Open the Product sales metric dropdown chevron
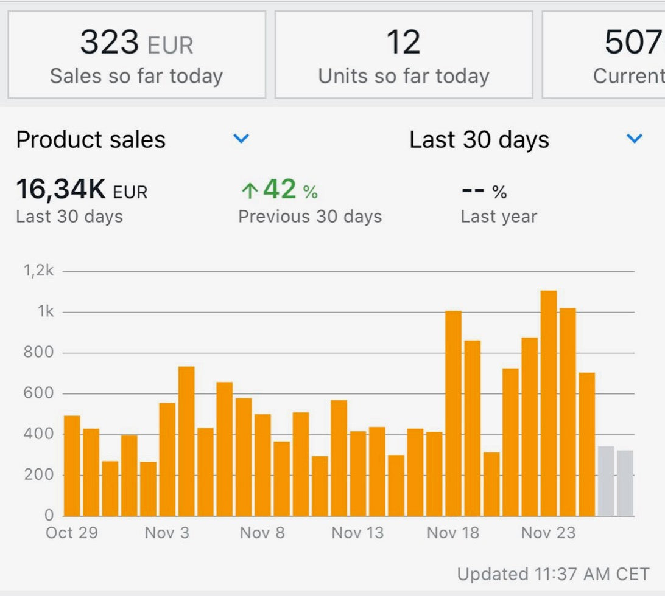Screen dimensions: 665x596 (241, 139)
